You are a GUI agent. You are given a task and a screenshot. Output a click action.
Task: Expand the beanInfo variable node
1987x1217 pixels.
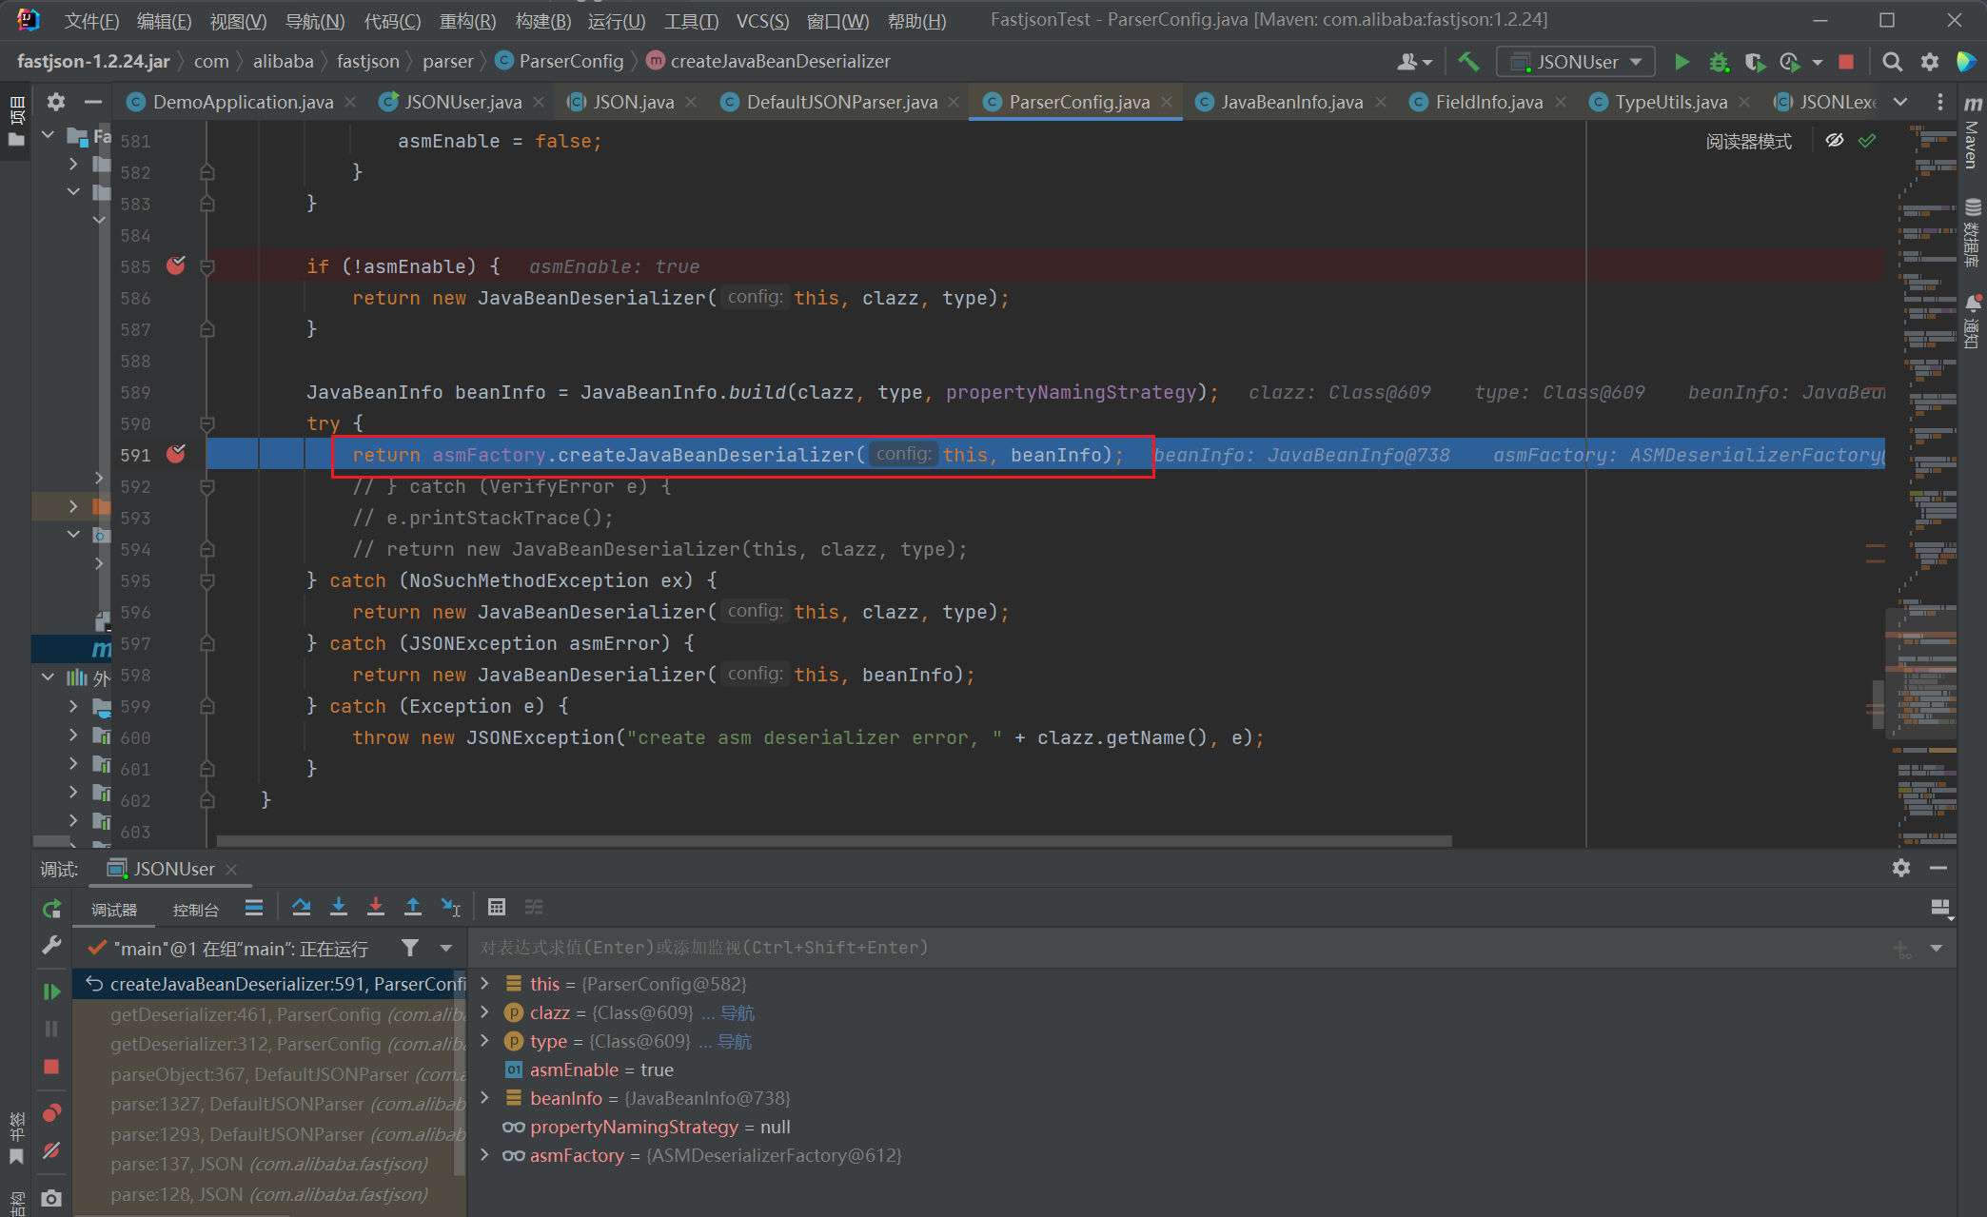[485, 1098]
